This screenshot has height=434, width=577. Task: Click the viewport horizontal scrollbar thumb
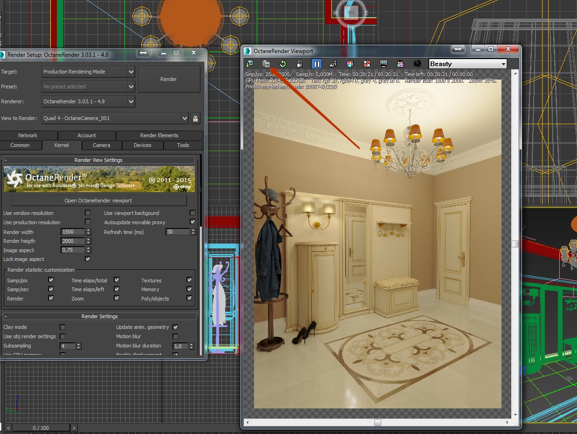[x=378, y=422]
